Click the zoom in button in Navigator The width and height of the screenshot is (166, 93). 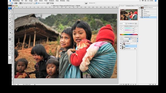pos(136,24)
